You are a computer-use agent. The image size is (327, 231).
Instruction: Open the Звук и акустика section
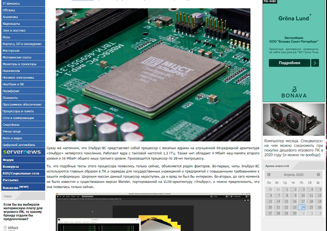[x=23, y=30]
